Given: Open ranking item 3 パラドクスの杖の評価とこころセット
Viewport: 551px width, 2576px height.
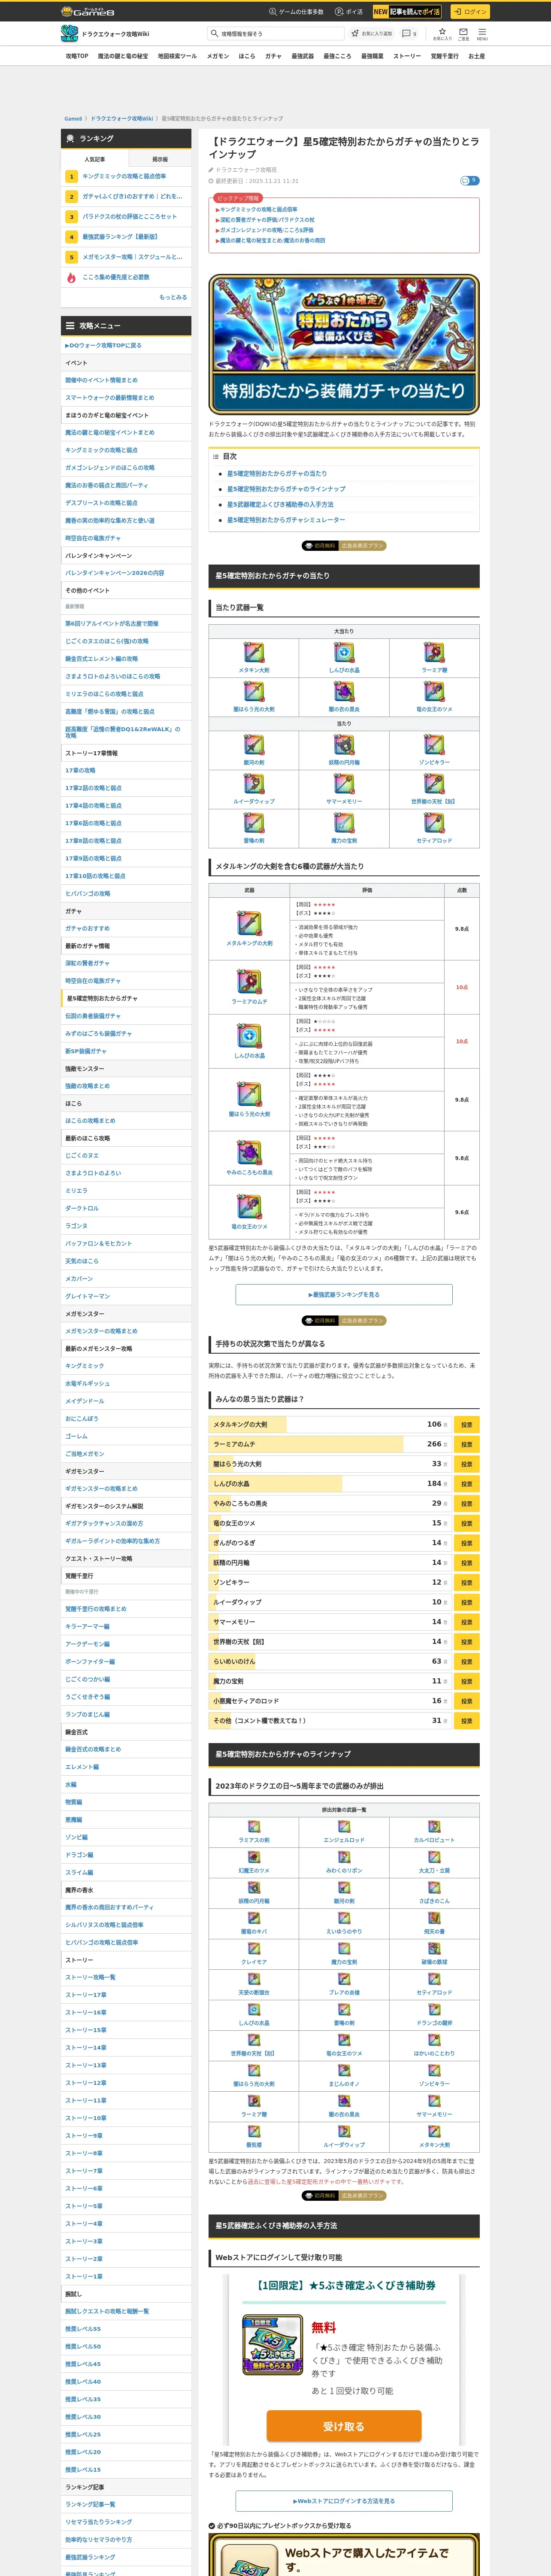Looking at the screenshot, I should [129, 217].
